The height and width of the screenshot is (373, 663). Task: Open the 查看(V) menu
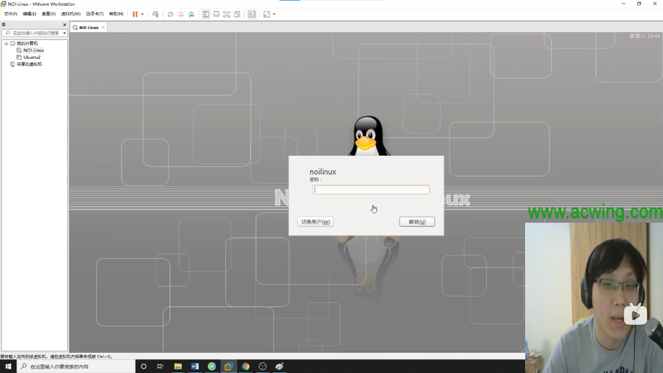point(49,14)
